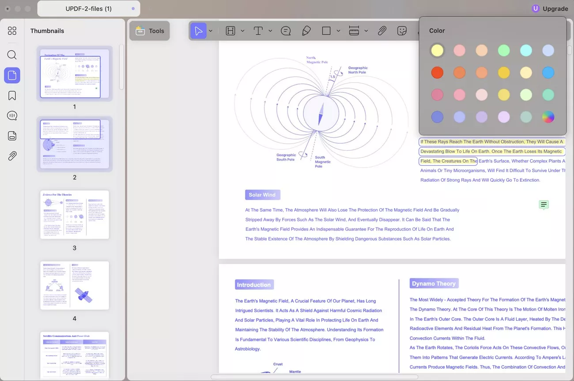
Task: Switch to the Page Organize panel
Action: (12, 136)
